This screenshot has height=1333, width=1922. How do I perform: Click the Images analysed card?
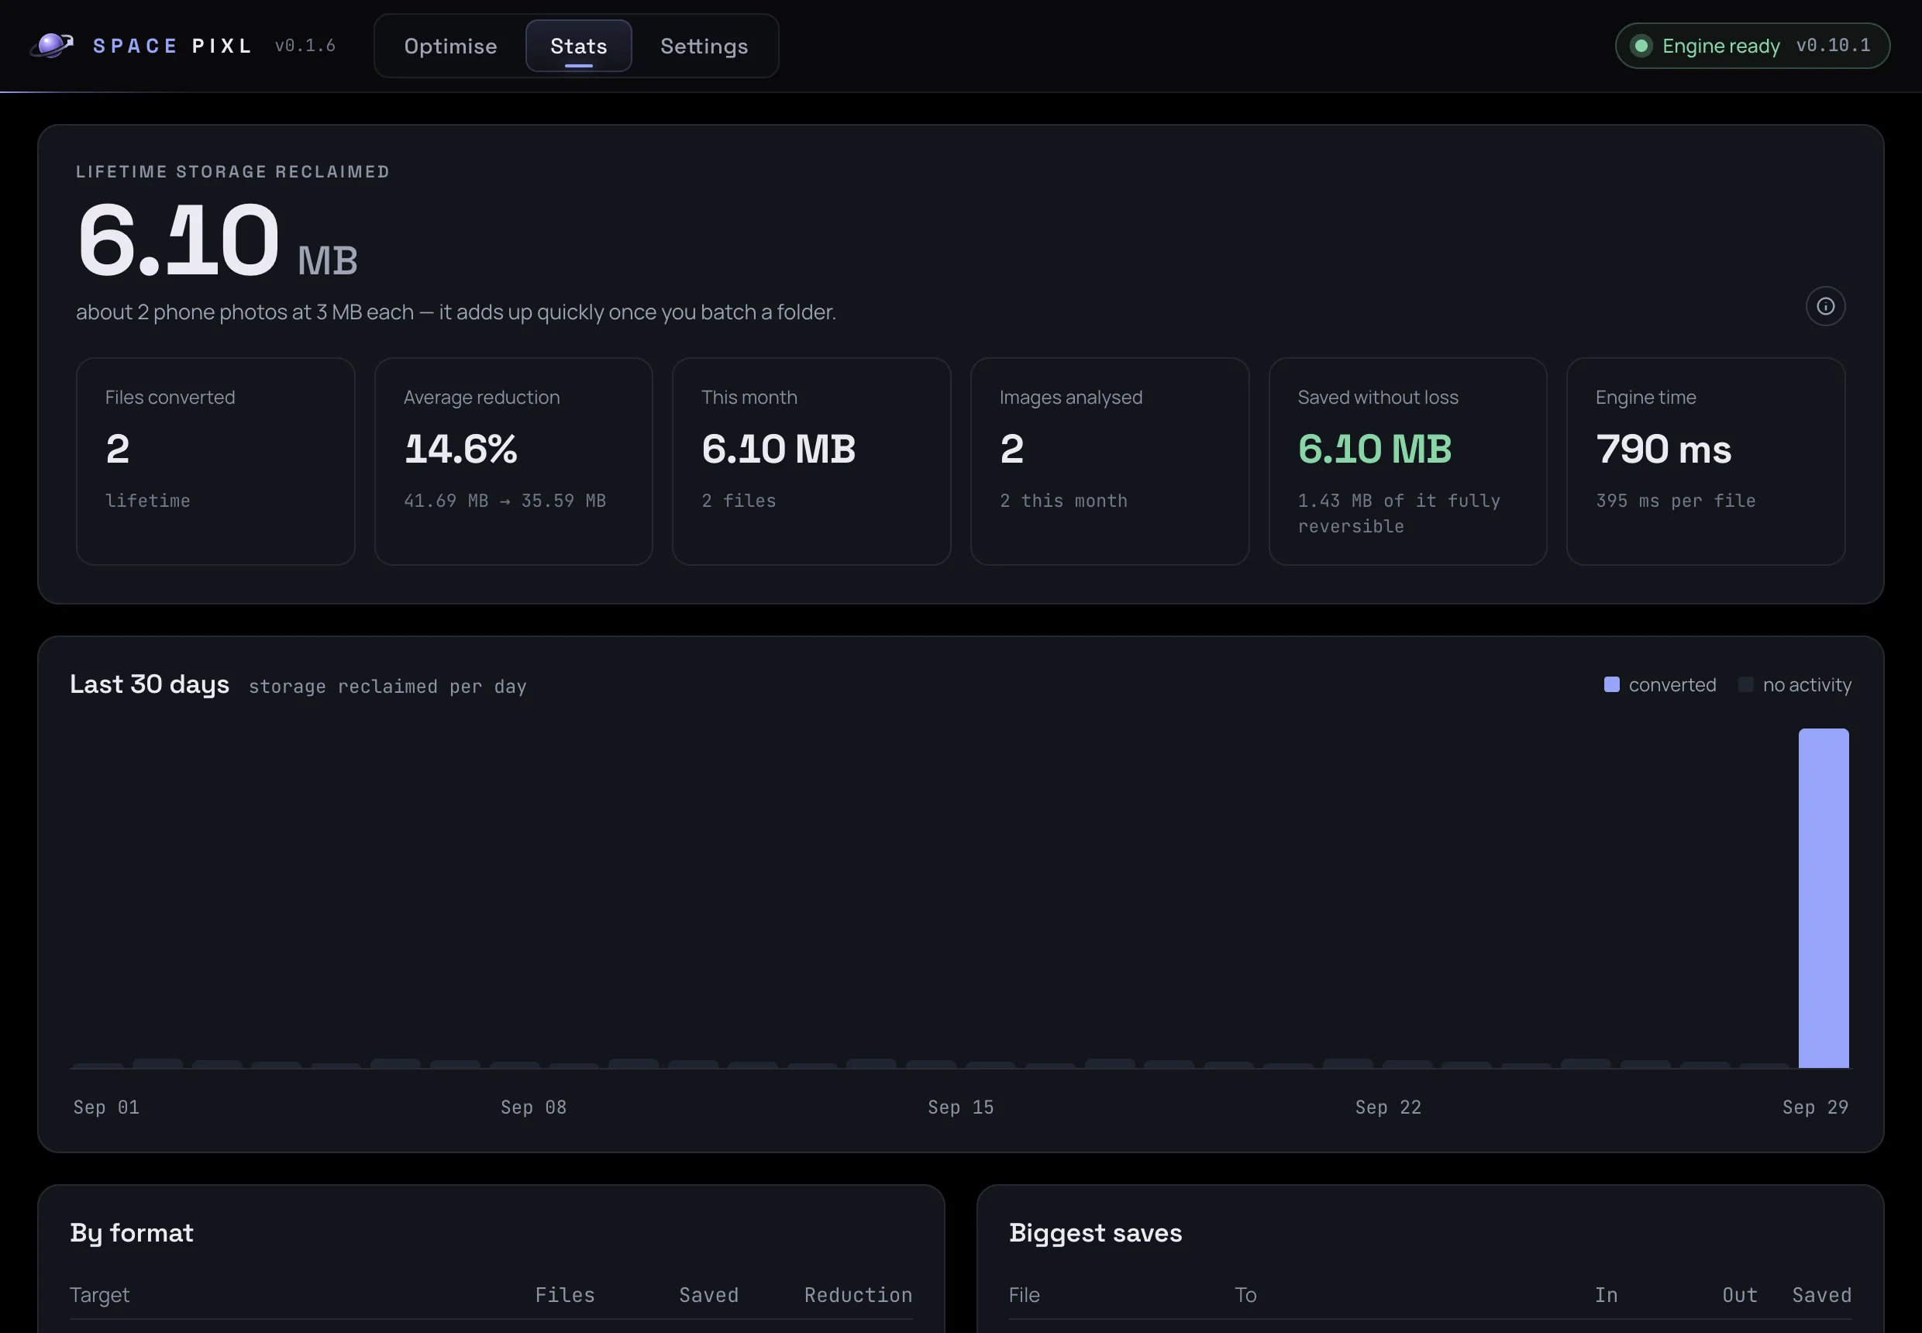coord(1109,462)
